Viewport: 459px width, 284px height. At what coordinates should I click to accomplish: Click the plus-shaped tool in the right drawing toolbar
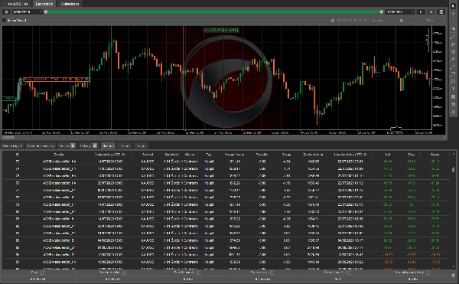(453, 28)
